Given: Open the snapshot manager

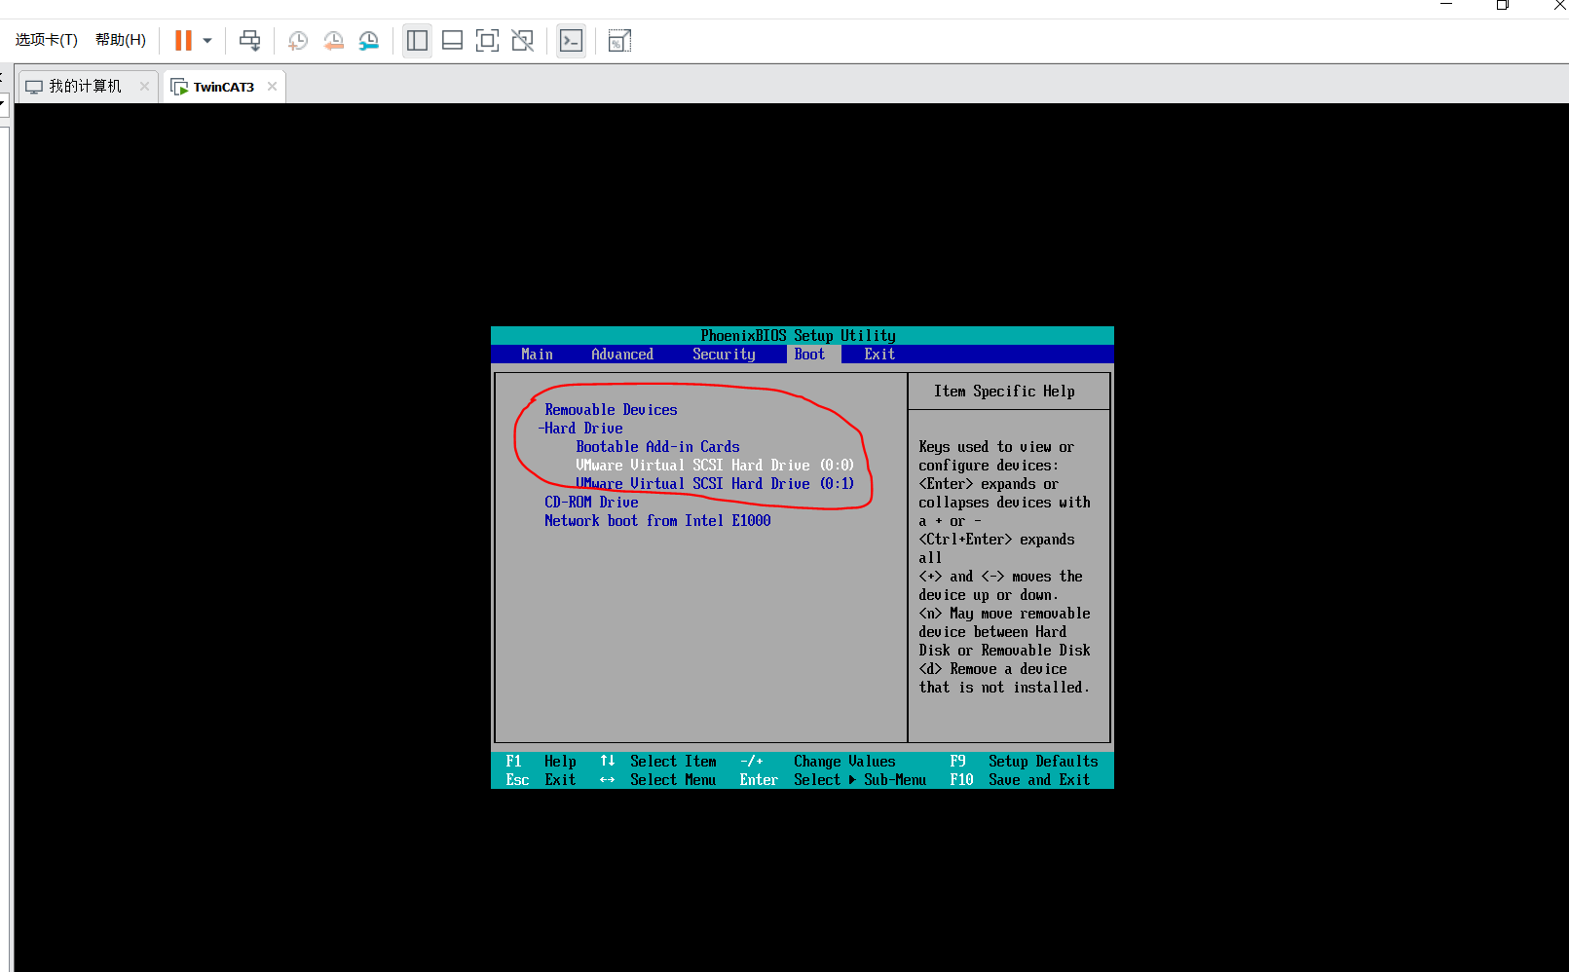Looking at the screenshot, I should [368, 41].
